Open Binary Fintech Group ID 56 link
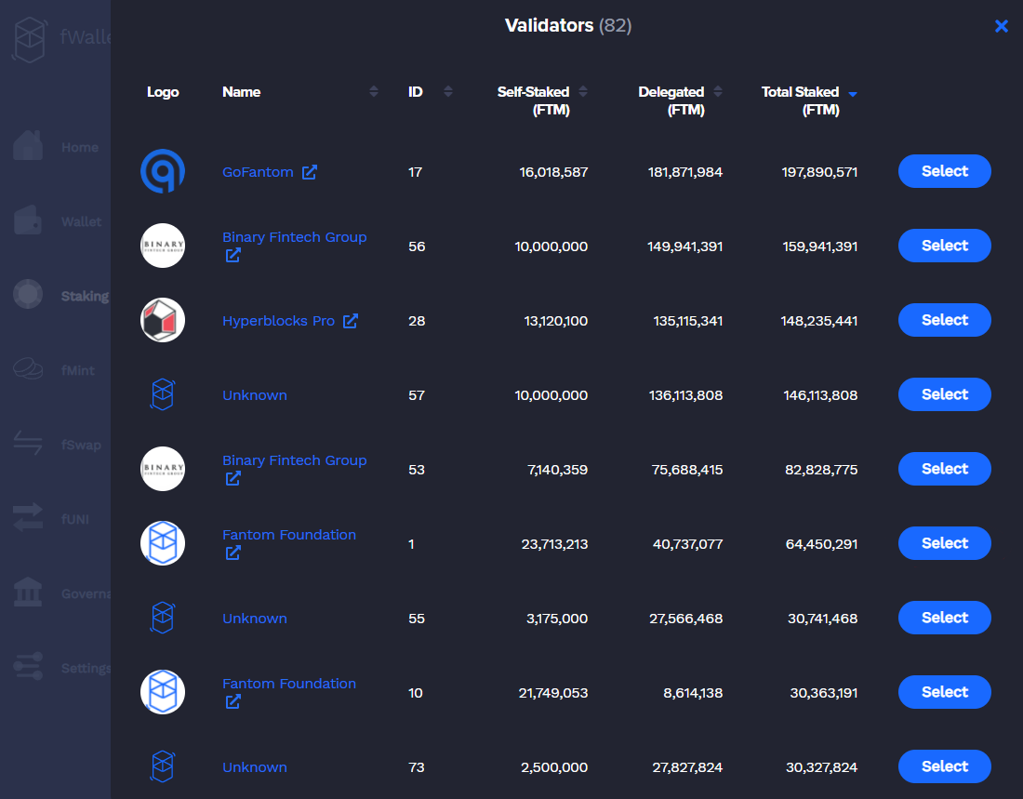The width and height of the screenshot is (1023, 799). [x=294, y=237]
